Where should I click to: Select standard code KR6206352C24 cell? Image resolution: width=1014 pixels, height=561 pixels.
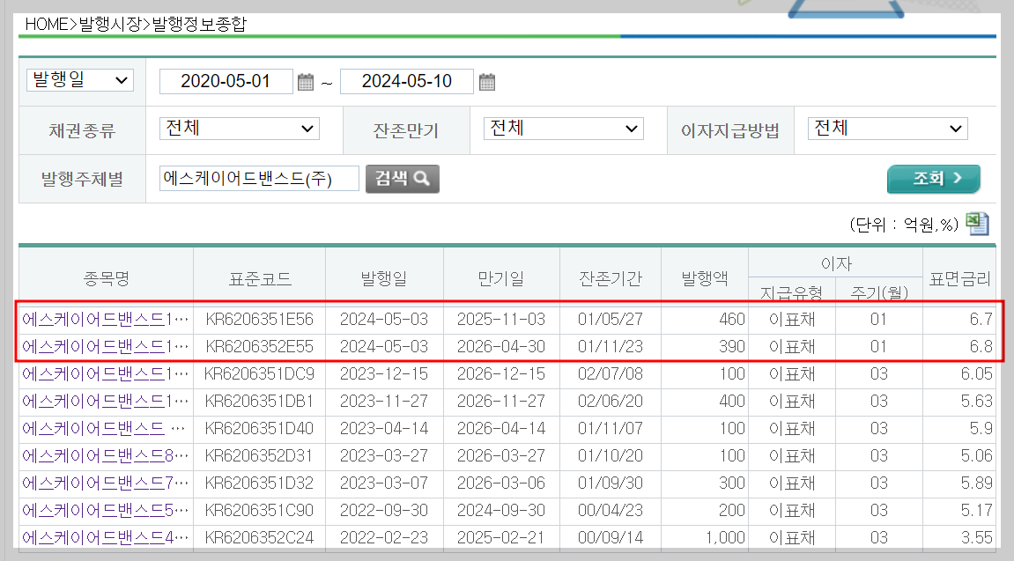point(259,537)
